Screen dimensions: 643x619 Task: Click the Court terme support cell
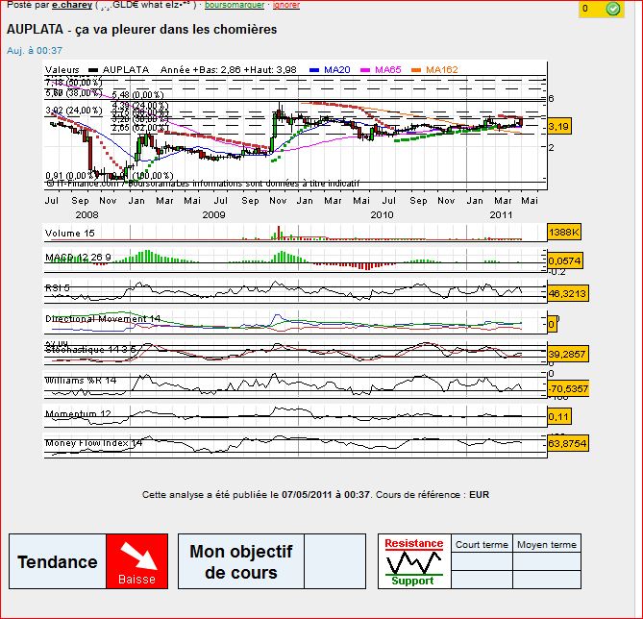pos(482,580)
